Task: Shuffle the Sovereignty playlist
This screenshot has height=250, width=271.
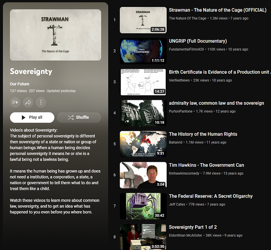Action: (x=79, y=117)
